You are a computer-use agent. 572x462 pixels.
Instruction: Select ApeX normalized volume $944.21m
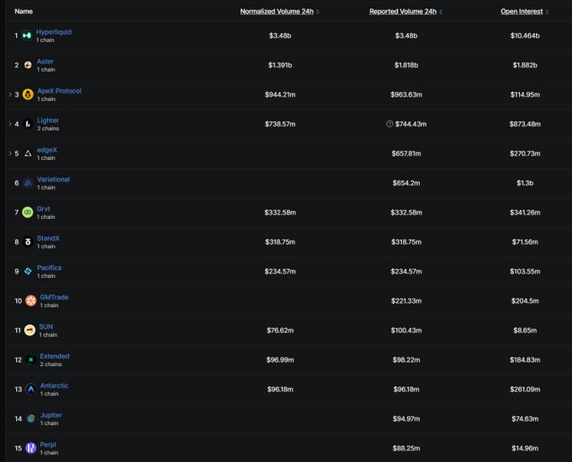coord(280,94)
